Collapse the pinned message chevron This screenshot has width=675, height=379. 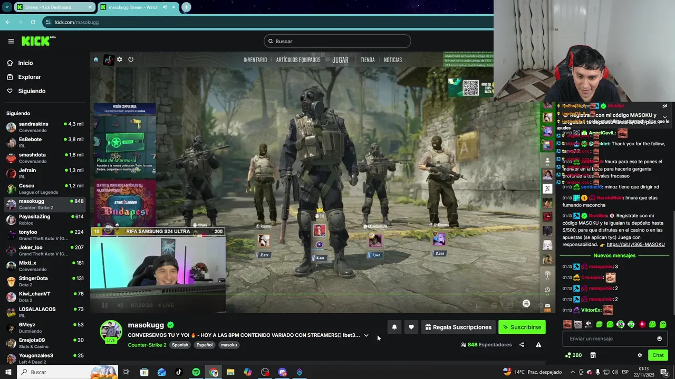[664, 117]
